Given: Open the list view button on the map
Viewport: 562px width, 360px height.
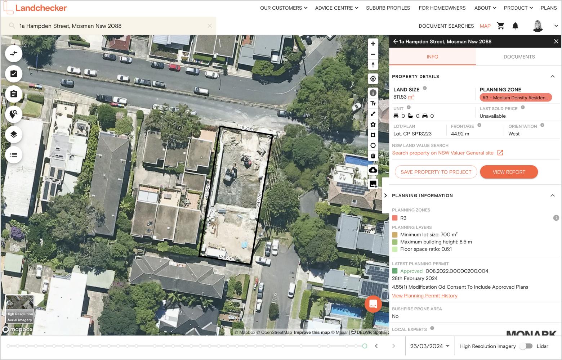Looking at the screenshot, I should 14,155.
